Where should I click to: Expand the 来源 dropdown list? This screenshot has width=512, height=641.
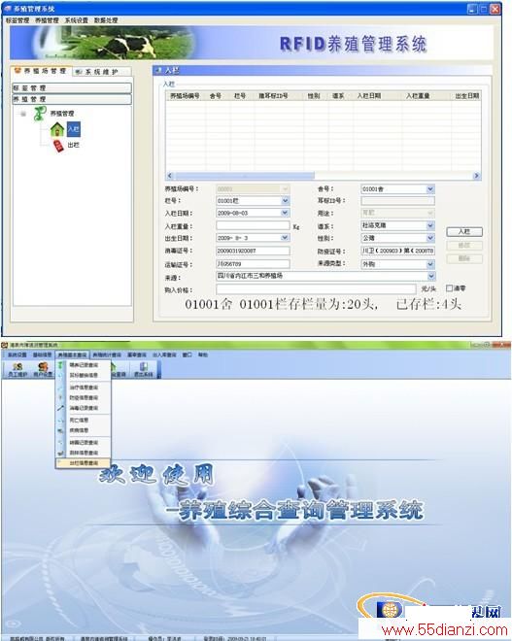(431, 276)
